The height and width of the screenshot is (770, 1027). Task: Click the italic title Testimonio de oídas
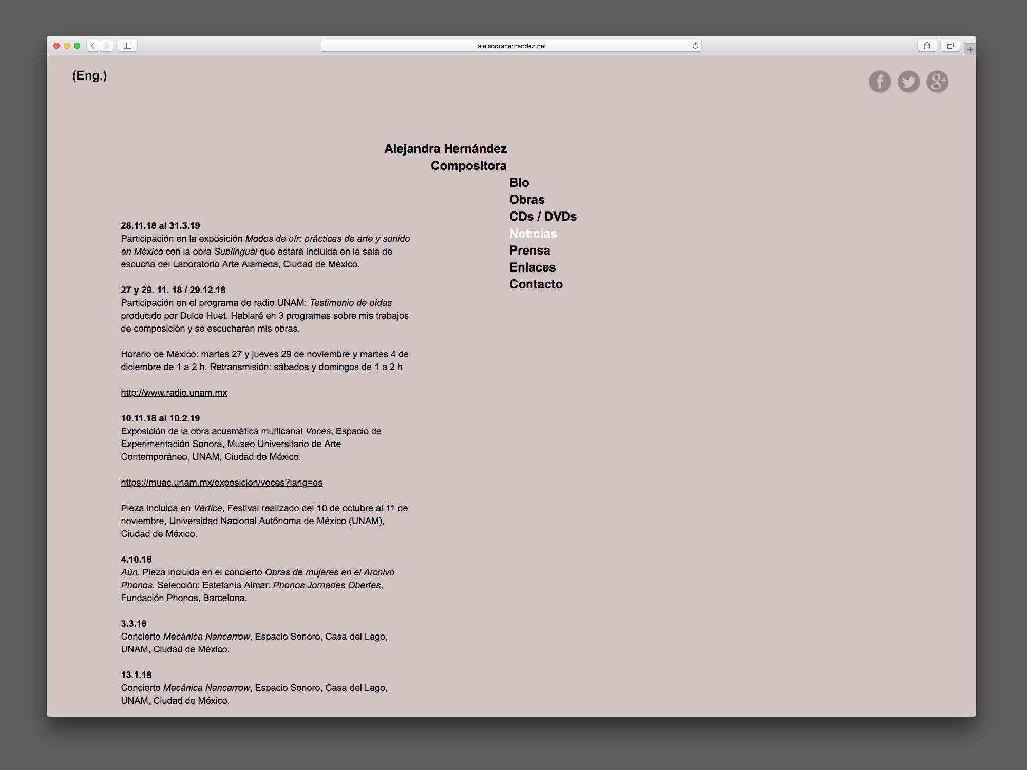[x=351, y=303]
